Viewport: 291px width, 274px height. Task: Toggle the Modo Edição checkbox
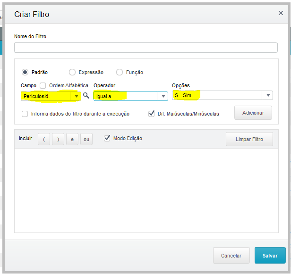click(x=107, y=138)
